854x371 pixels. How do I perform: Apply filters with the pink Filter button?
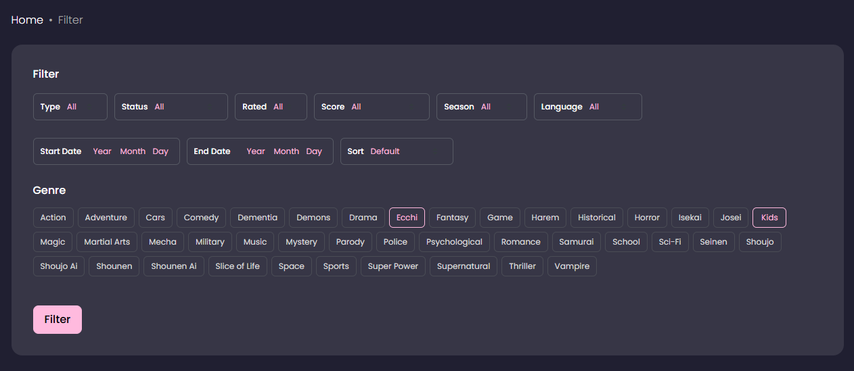tap(58, 320)
